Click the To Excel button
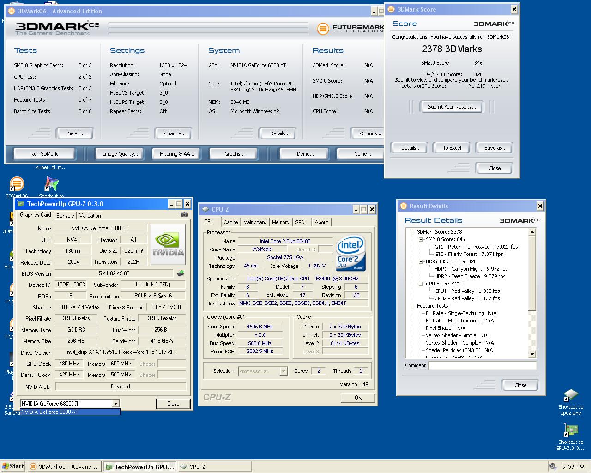The image size is (591, 473). point(452,148)
